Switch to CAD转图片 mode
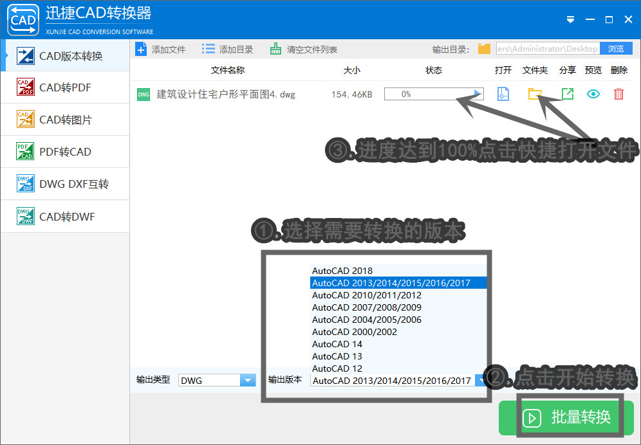The width and height of the screenshot is (641, 445). pyautogui.click(x=66, y=120)
